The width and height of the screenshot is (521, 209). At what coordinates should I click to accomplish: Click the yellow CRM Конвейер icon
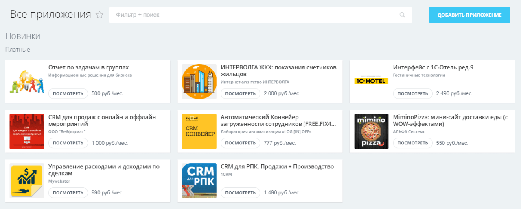(x=199, y=131)
